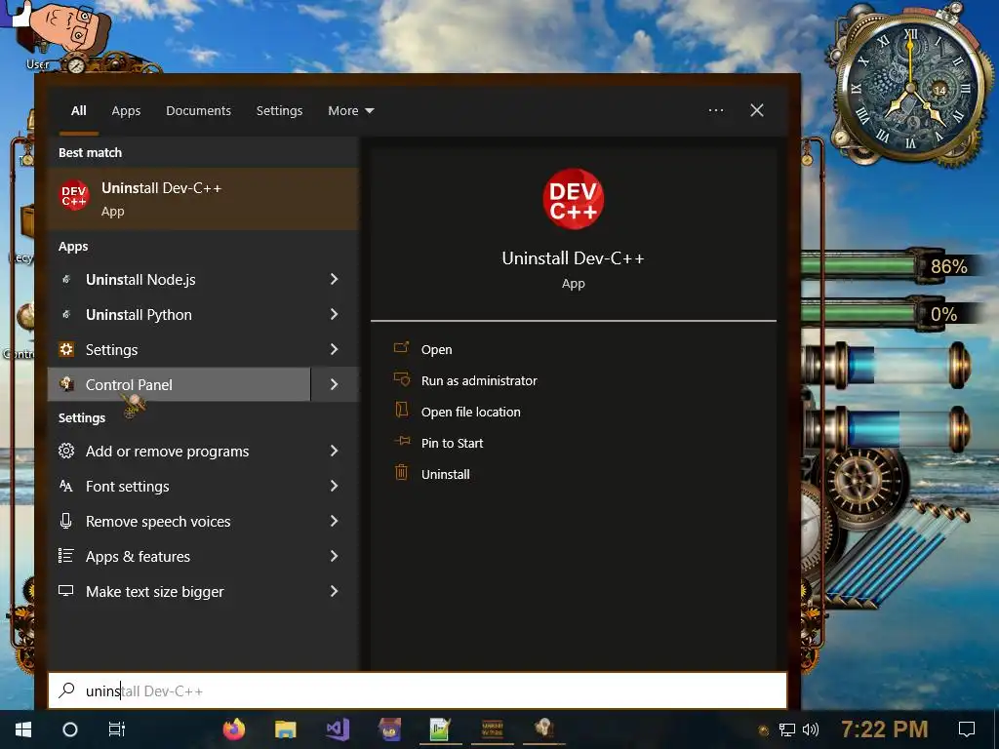Click the Remove speech voices microphone icon
This screenshot has height=749, width=999.
point(66,521)
